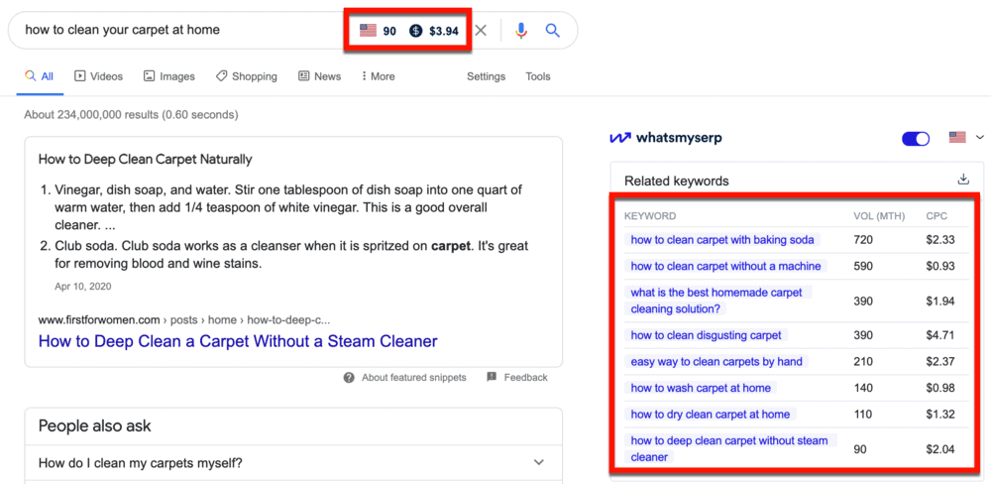Click the 720 volume cell
The image size is (991, 484).
[863, 240]
